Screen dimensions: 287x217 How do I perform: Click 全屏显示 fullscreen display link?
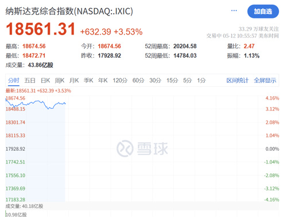265,81
